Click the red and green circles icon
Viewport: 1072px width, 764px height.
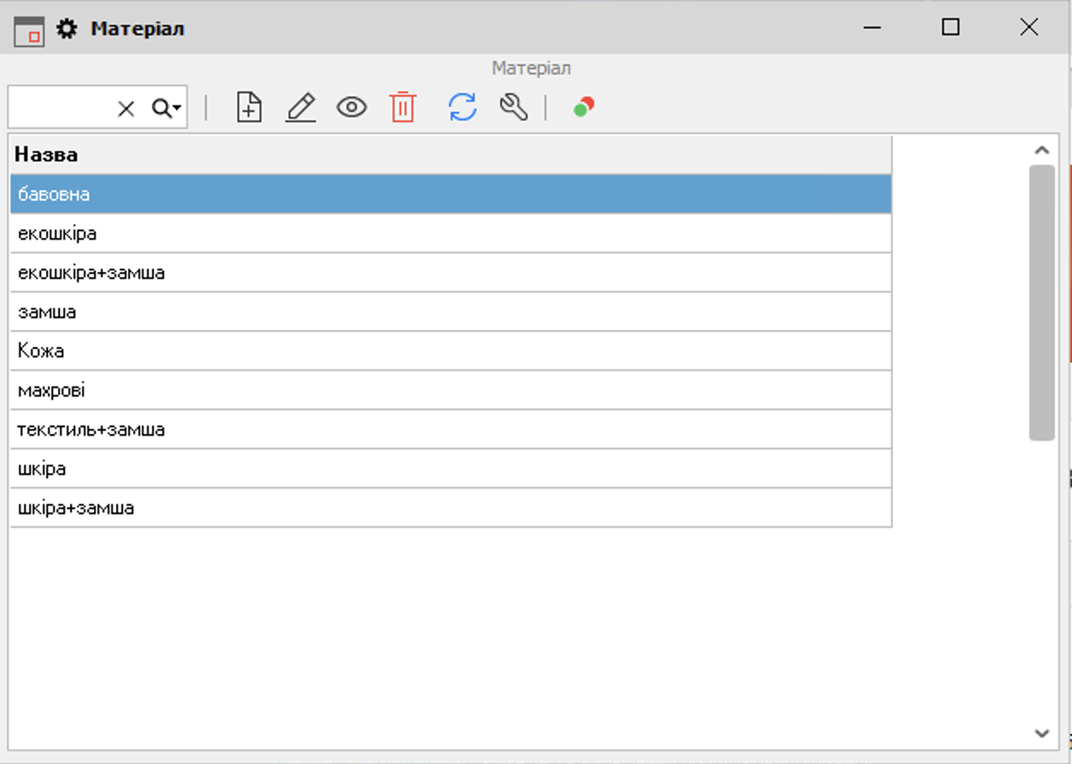[584, 107]
